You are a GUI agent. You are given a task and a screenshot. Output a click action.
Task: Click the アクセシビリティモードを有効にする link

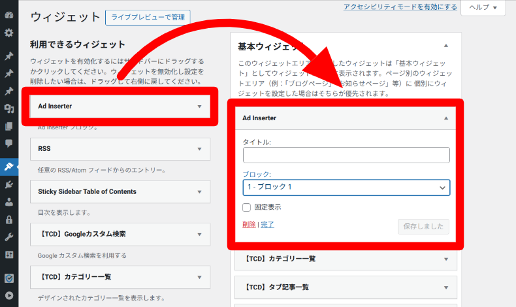pyautogui.click(x=400, y=7)
